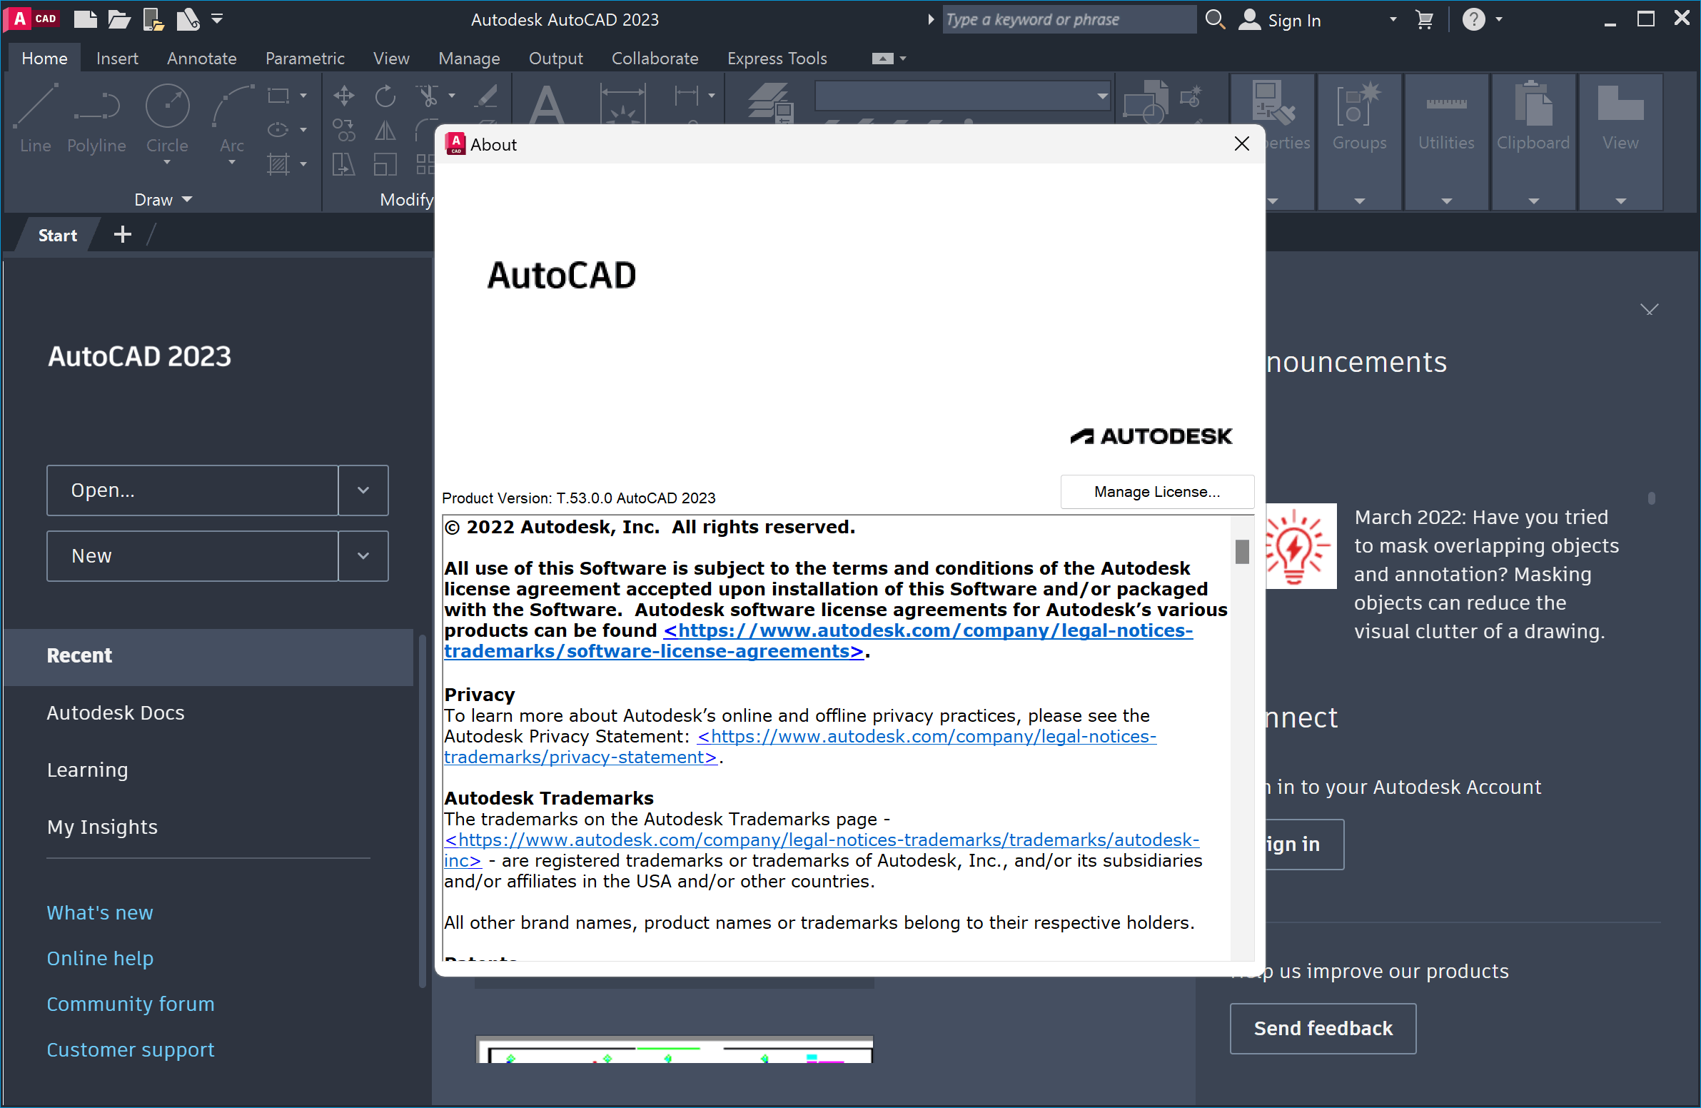1701x1108 pixels.
Task: Click the Open... button on Start page
Action: tap(192, 490)
